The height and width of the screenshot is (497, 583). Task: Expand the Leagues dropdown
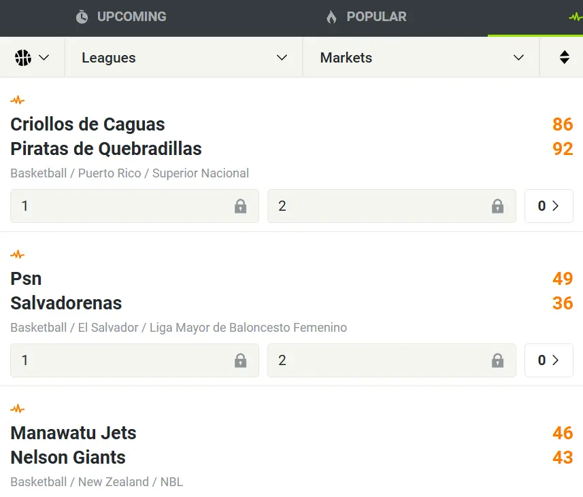pyautogui.click(x=184, y=58)
